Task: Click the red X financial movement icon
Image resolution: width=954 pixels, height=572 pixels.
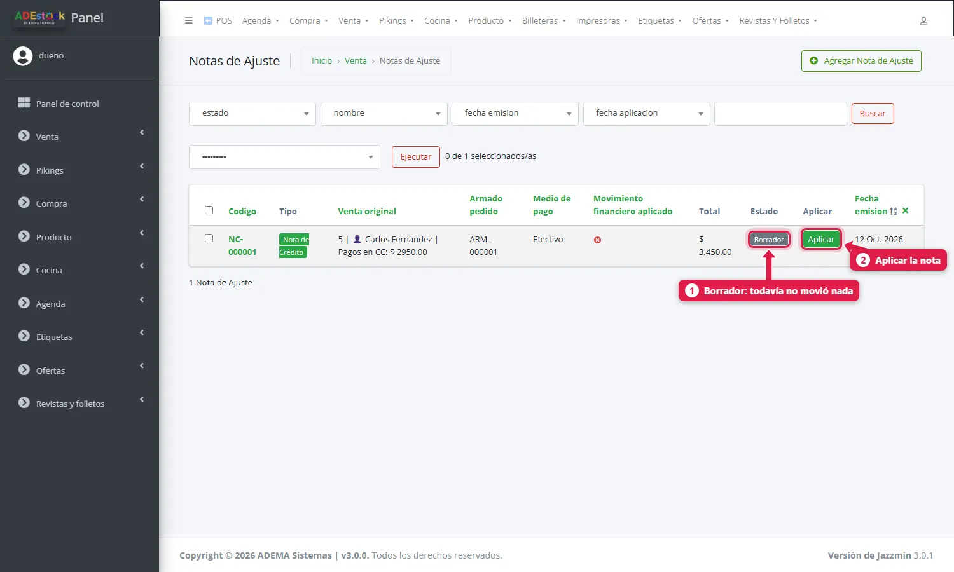Action: [597, 240]
